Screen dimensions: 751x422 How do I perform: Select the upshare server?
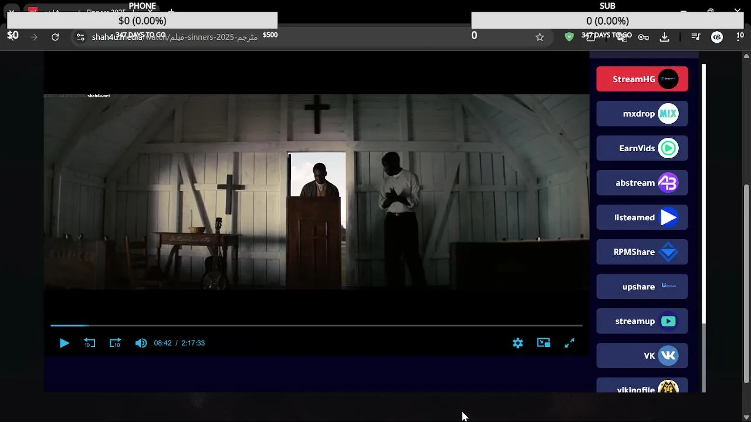tap(642, 287)
